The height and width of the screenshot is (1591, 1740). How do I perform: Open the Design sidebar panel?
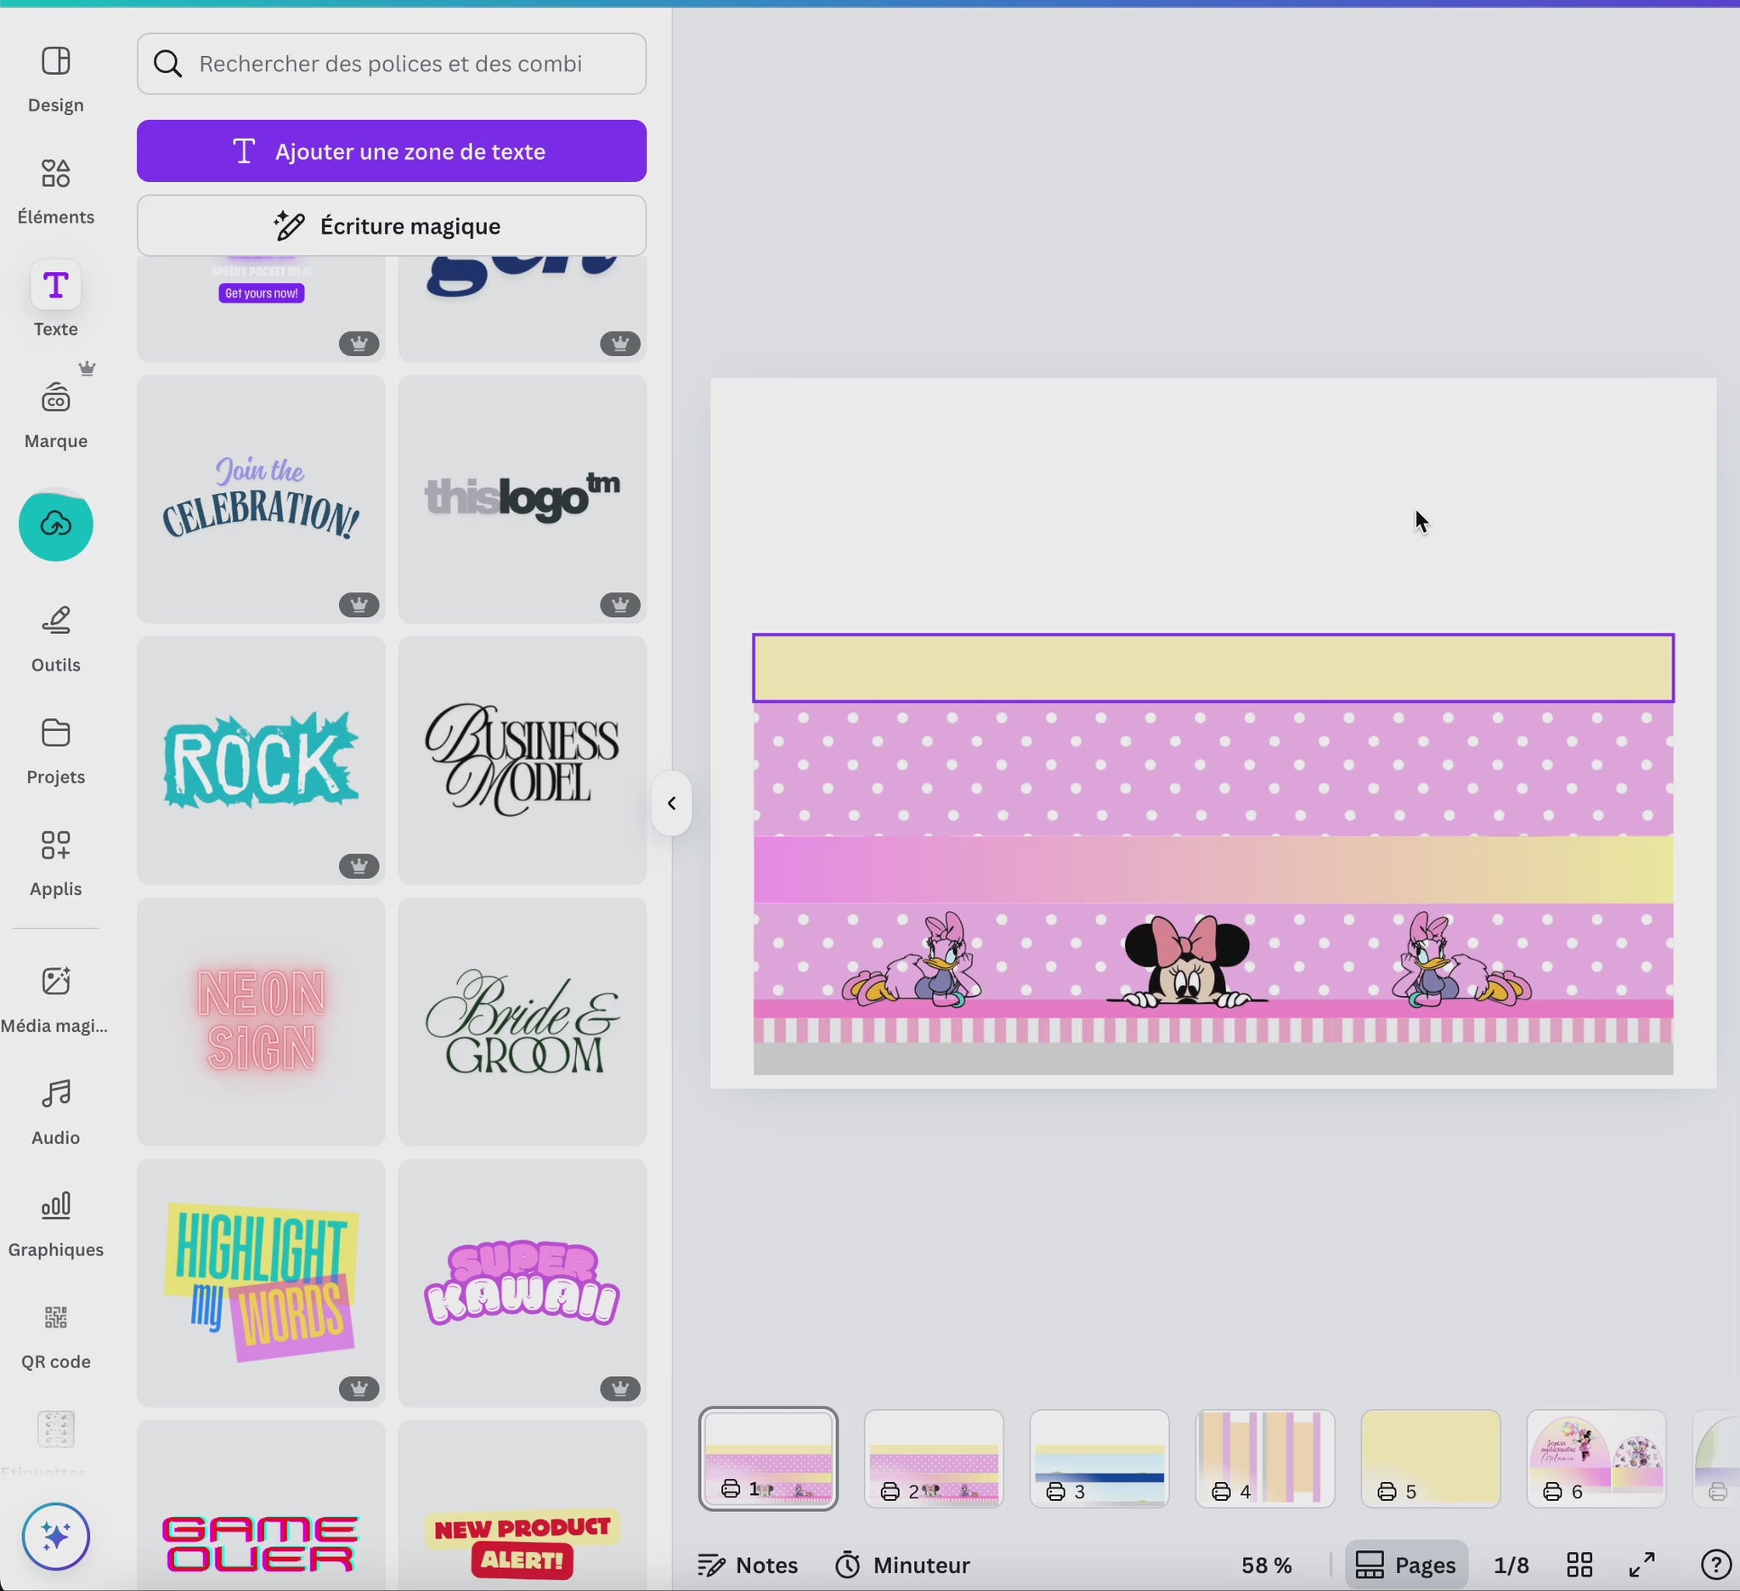tap(55, 77)
